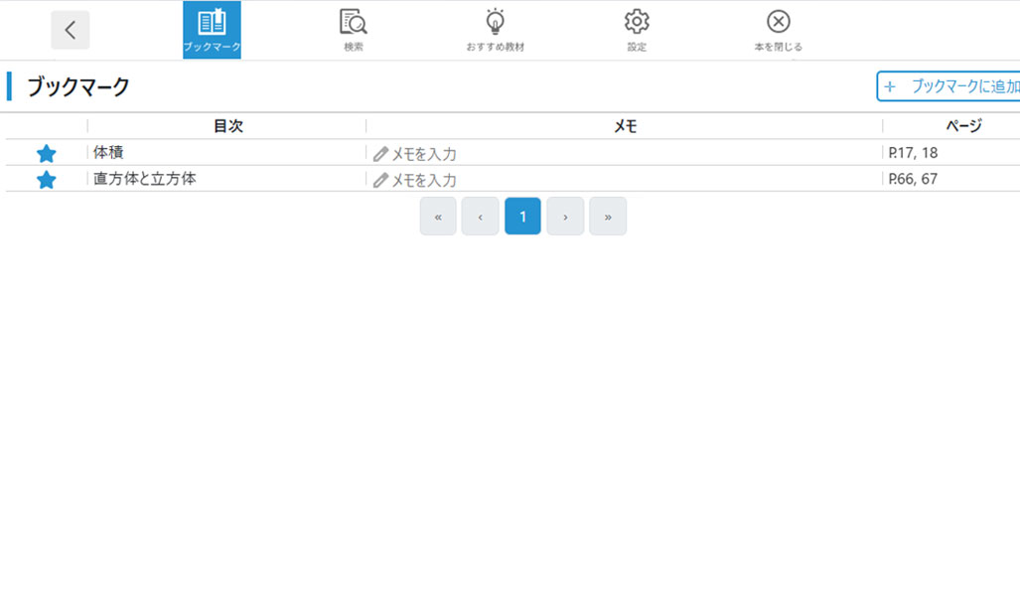This screenshot has height=596, width=1020.
Task: Go to the next bookmarks page
Action: coord(565,217)
